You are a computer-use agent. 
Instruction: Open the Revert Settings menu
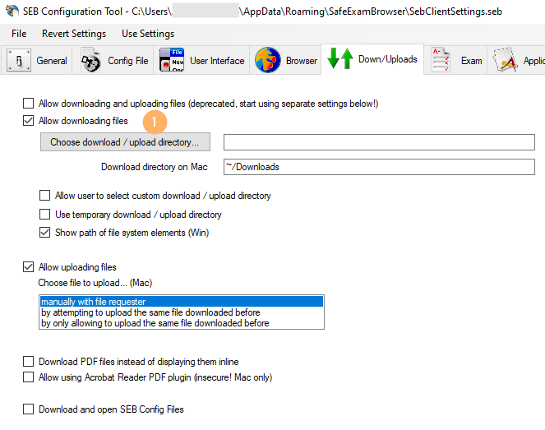[x=74, y=34]
